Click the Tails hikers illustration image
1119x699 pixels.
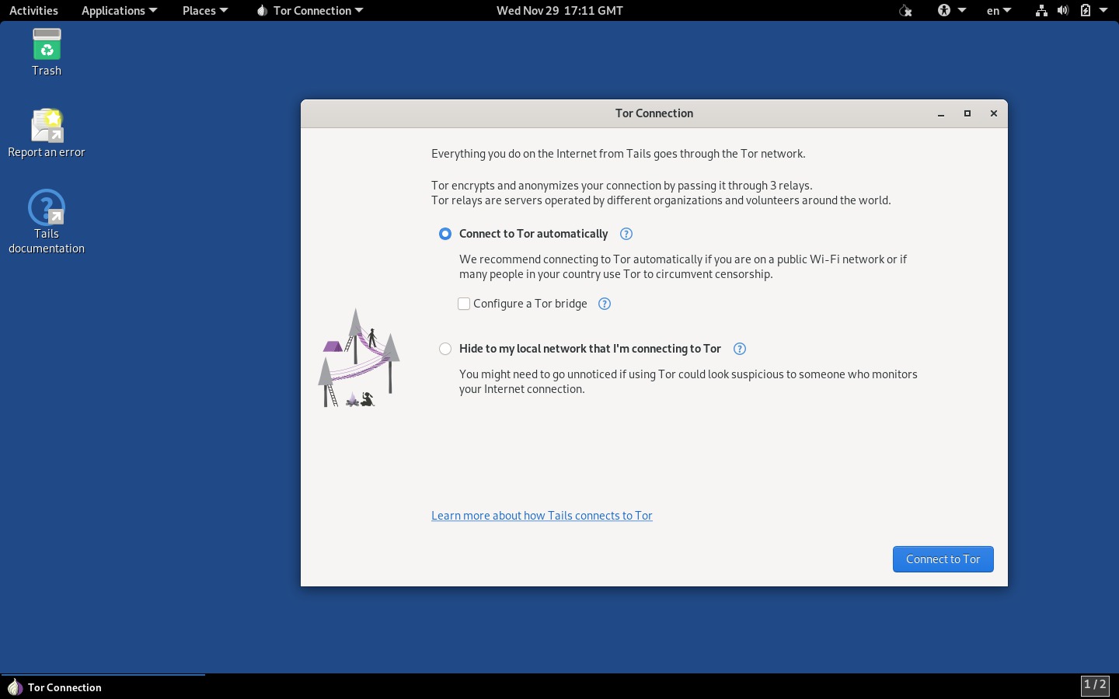point(359,357)
